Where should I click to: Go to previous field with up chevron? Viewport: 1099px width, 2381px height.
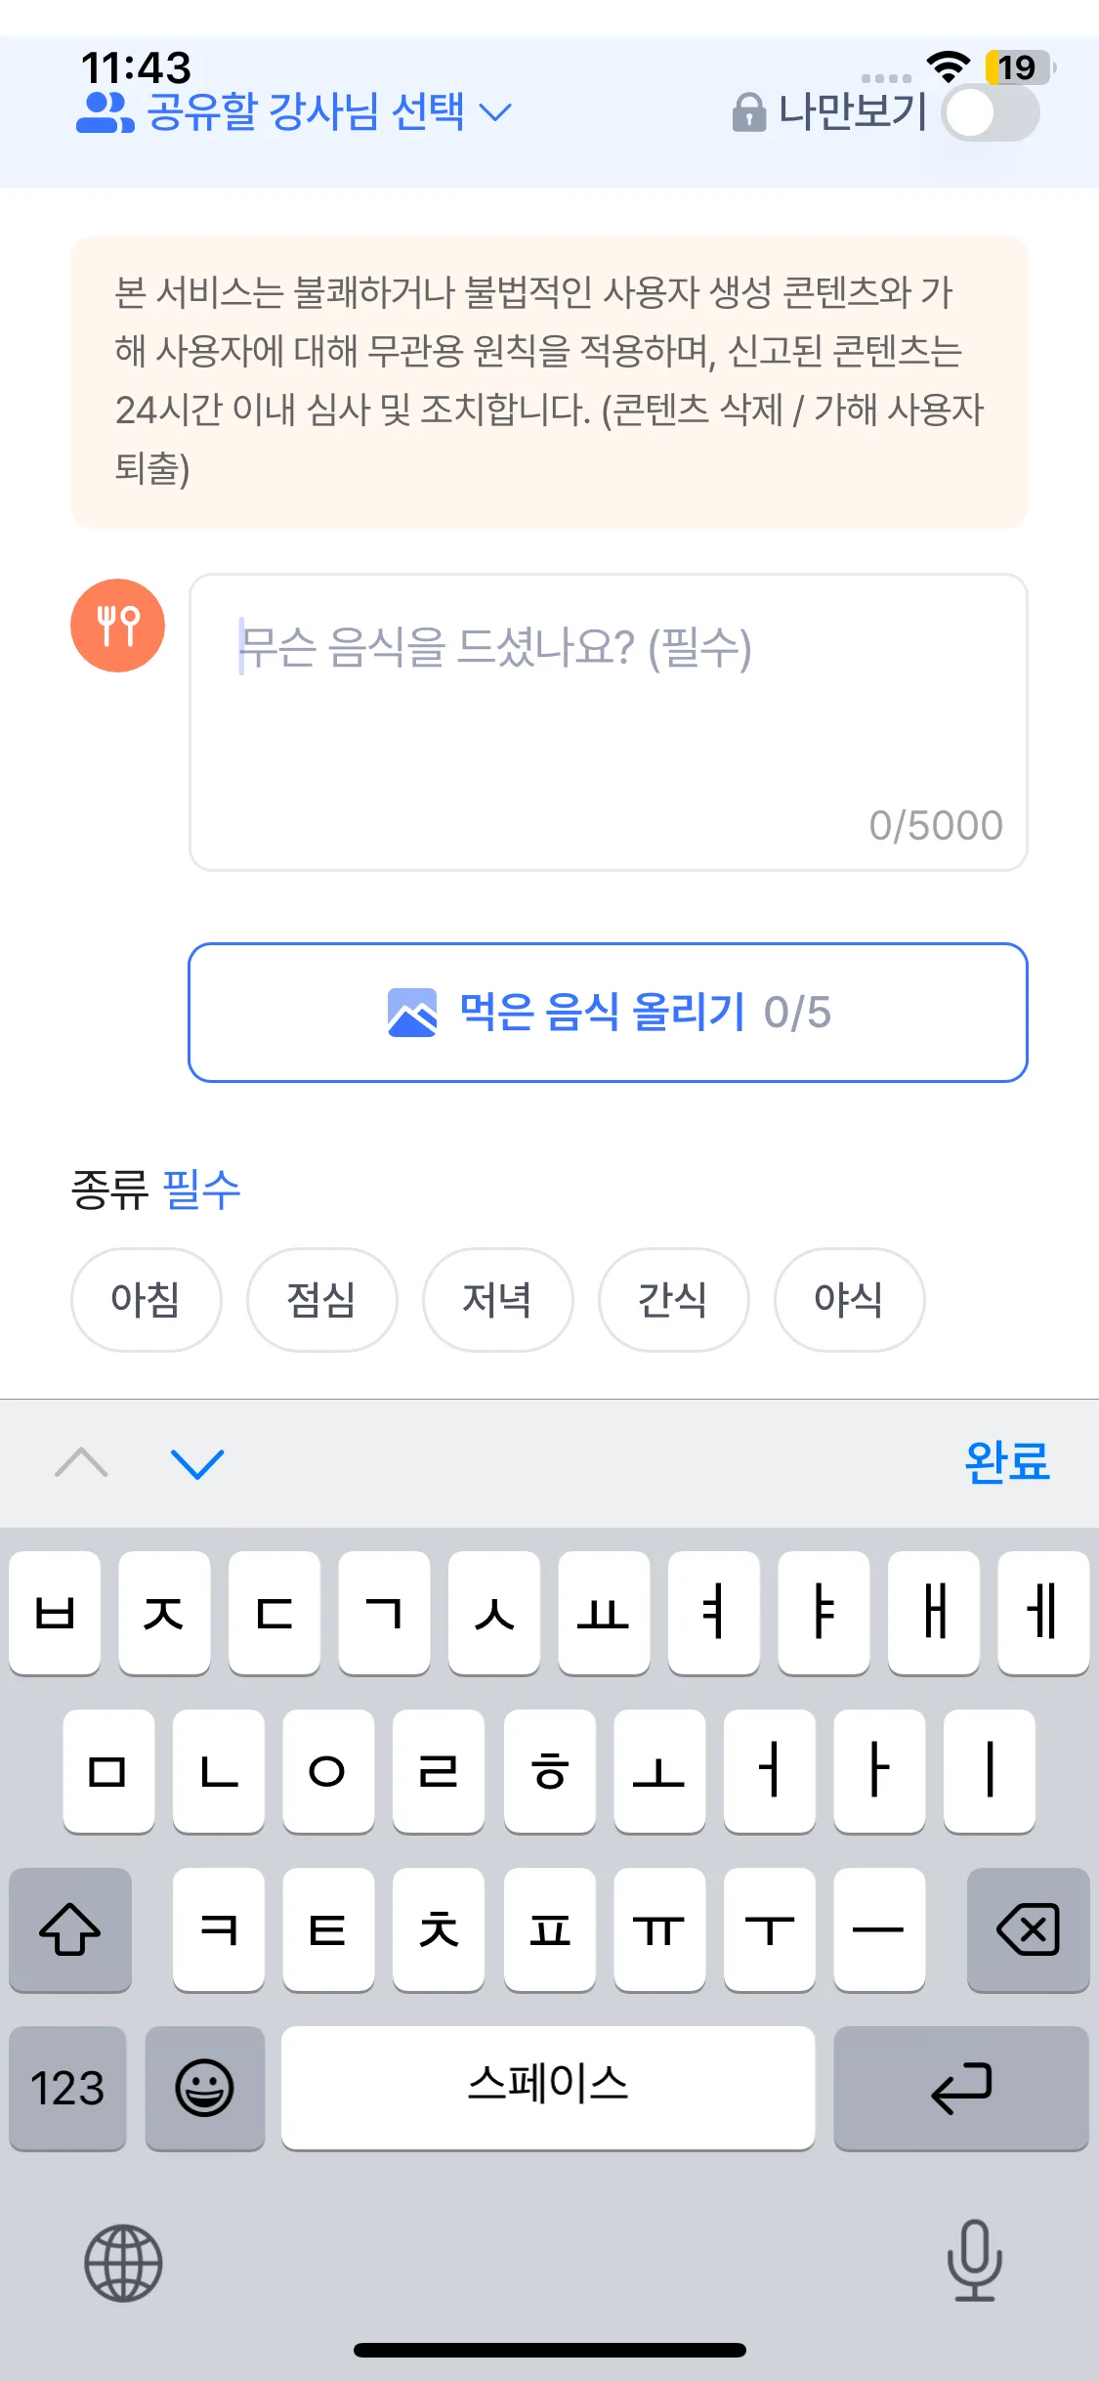pyautogui.click(x=82, y=1463)
